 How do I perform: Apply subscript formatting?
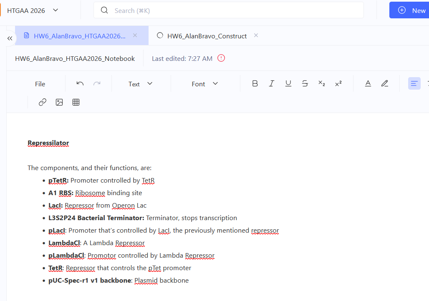point(321,84)
